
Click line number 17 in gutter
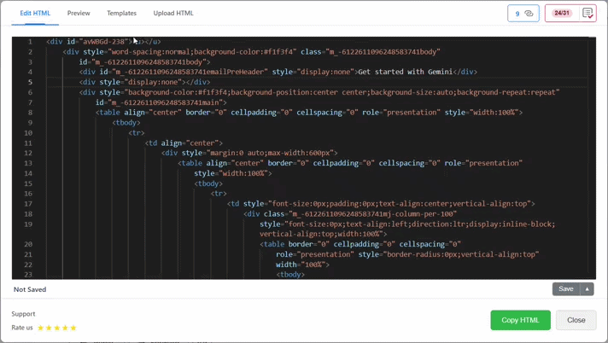(28, 204)
